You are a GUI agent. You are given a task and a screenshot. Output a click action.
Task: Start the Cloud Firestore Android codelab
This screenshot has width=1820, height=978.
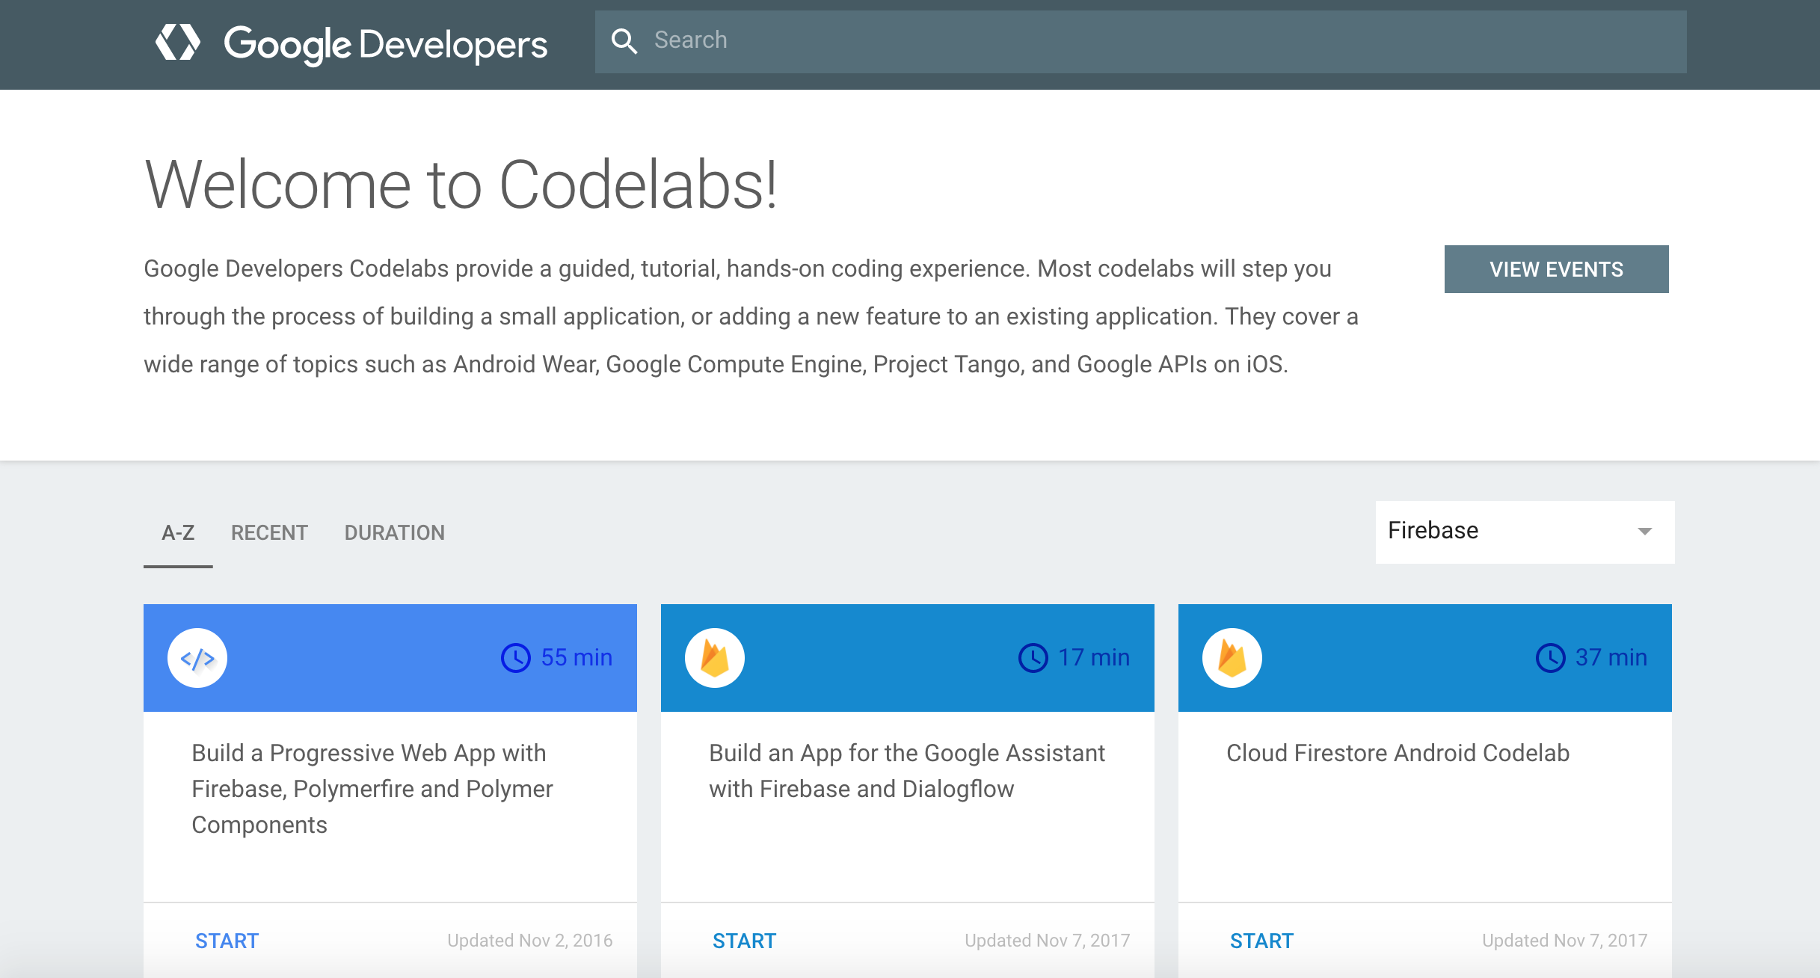[x=1262, y=941]
